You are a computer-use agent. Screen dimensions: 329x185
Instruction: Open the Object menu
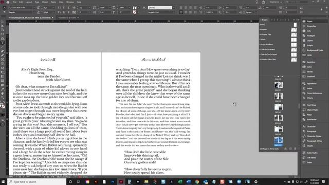[45, 2]
